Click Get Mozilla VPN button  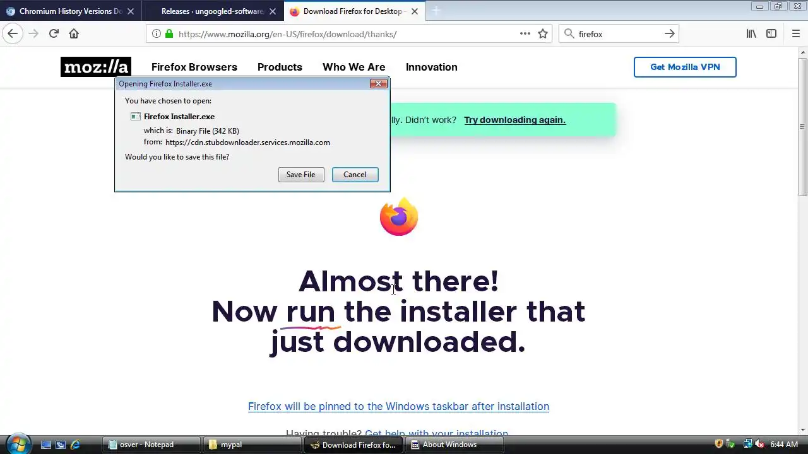coord(685,67)
